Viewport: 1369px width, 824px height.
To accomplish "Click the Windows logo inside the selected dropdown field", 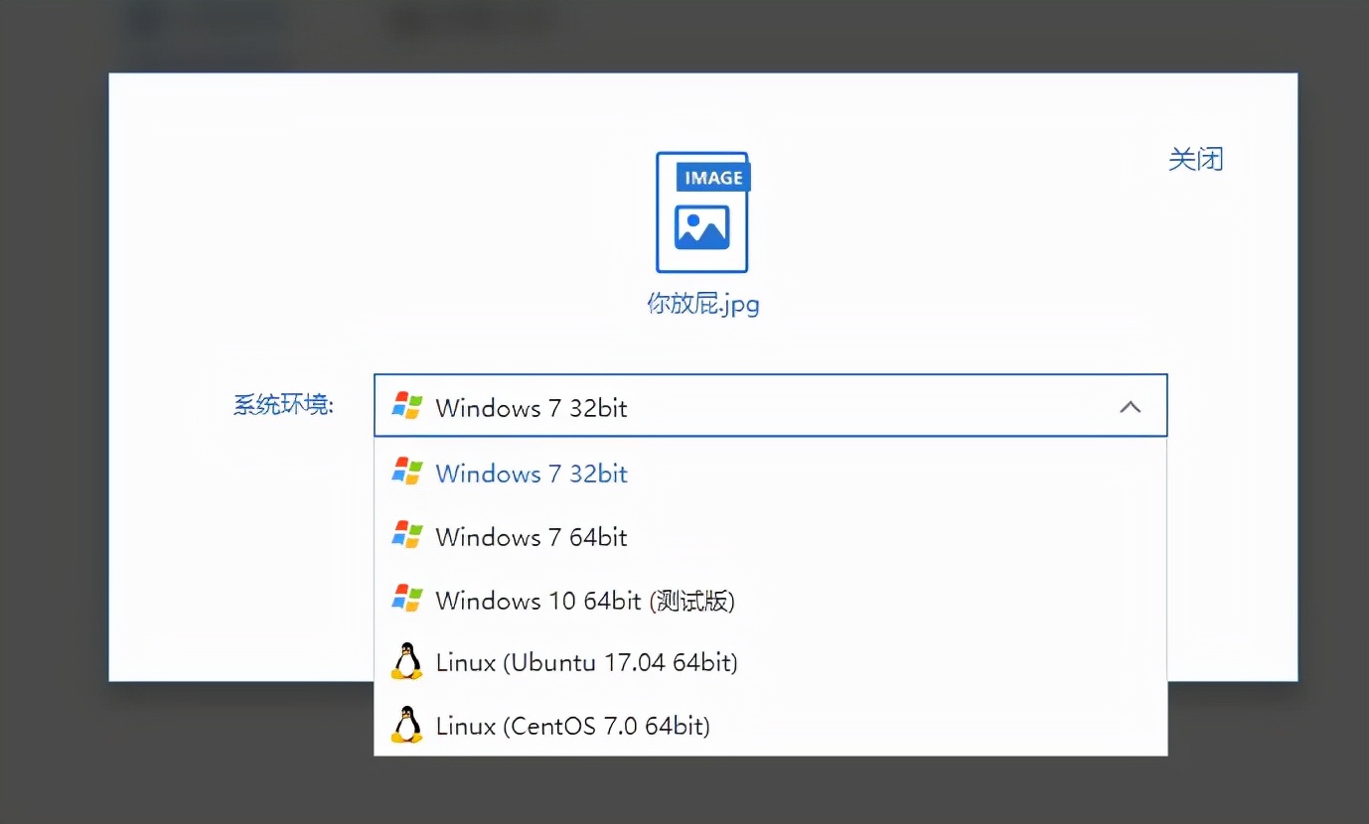I will pos(407,407).
